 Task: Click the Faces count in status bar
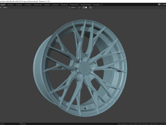154,124
